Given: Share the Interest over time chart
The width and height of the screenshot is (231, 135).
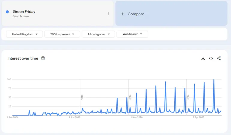Looking at the screenshot, I should pos(219,58).
